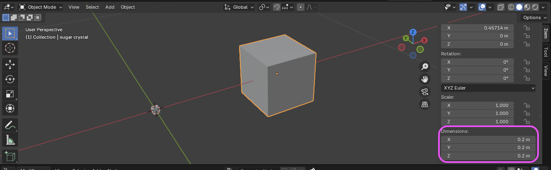Select the Annotate pencil tool
This screenshot has height=170, width=551.
(x=10, y=125)
